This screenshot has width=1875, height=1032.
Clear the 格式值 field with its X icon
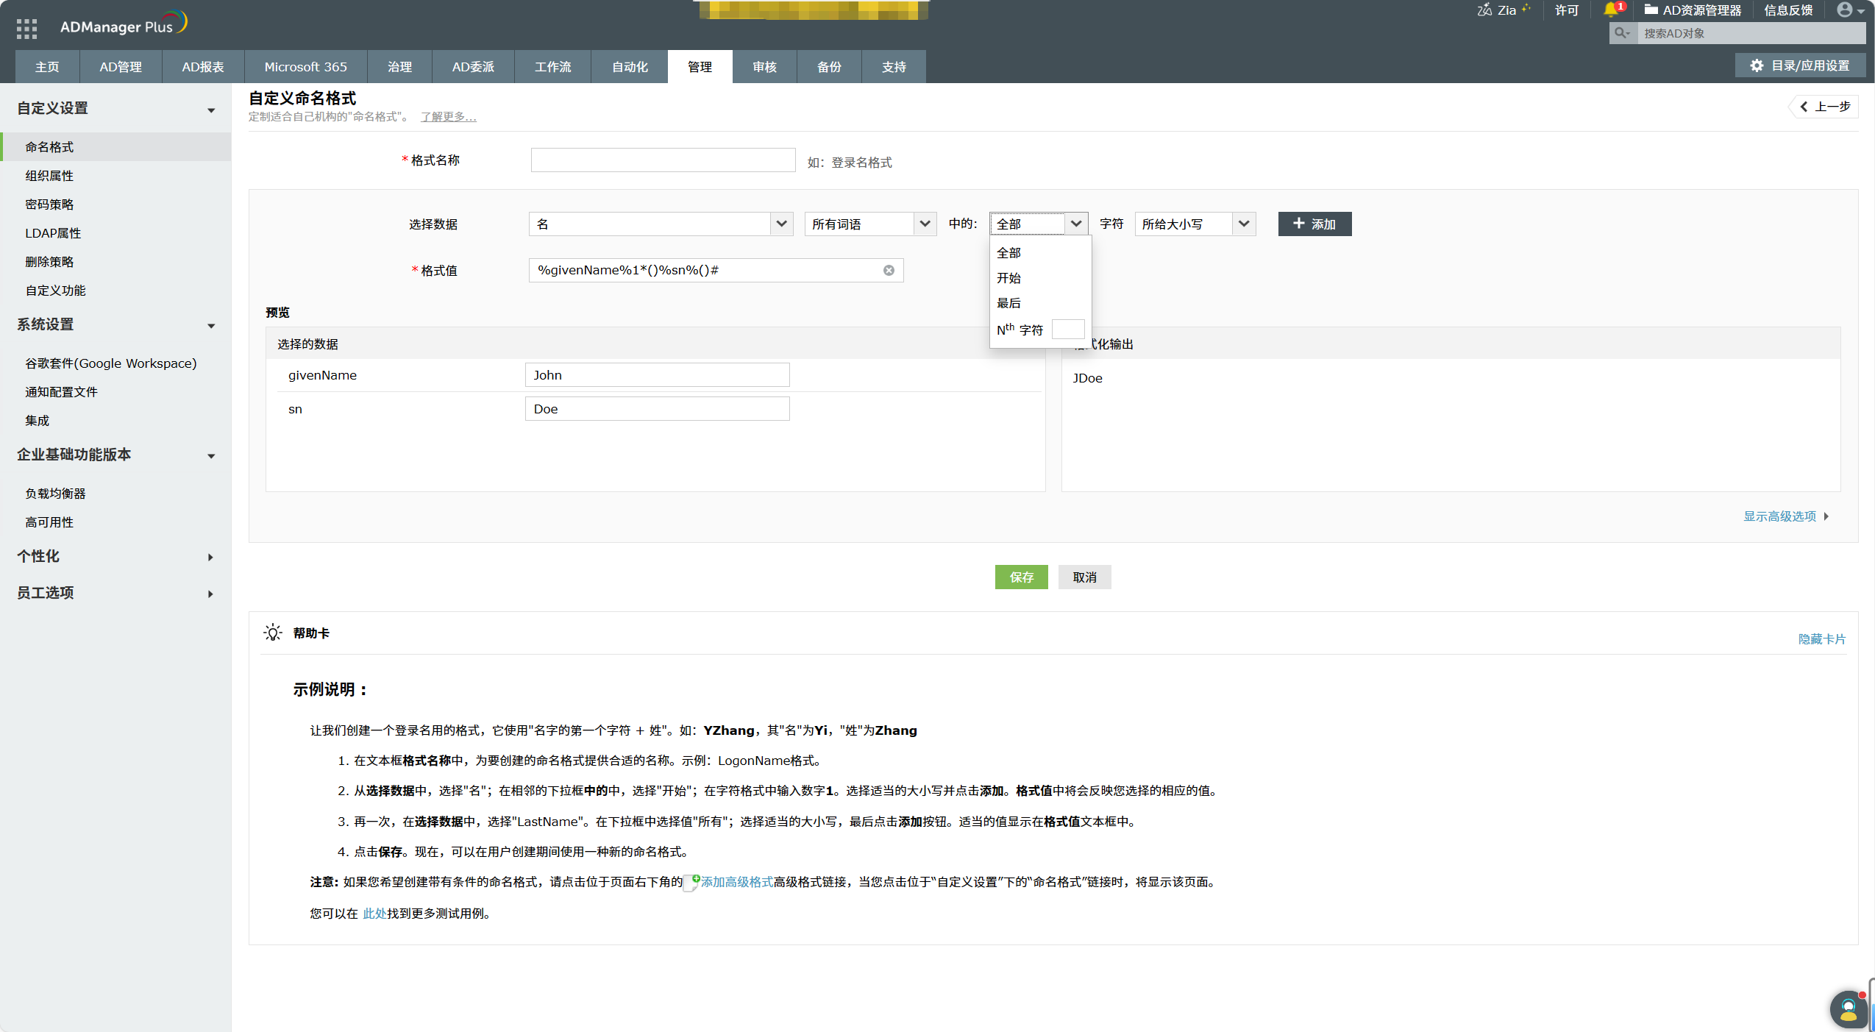(x=889, y=270)
